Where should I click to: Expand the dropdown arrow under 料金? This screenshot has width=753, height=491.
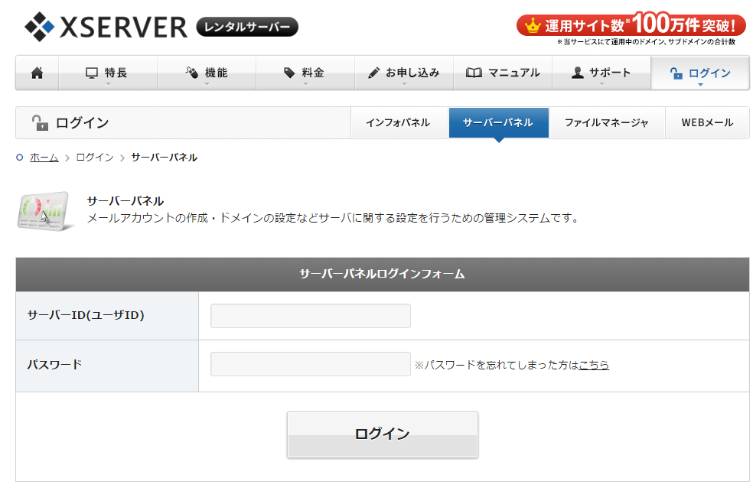click(x=305, y=84)
